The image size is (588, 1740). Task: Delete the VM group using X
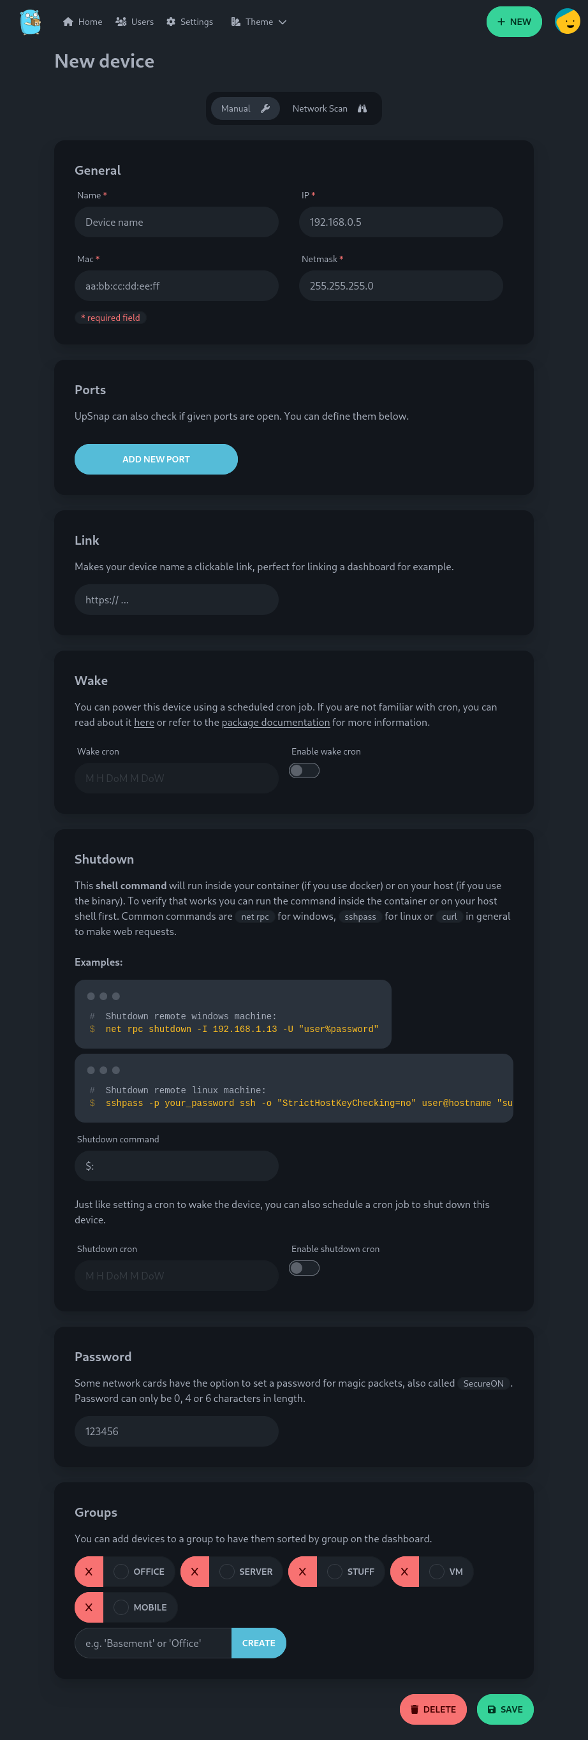(x=404, y=1571)
